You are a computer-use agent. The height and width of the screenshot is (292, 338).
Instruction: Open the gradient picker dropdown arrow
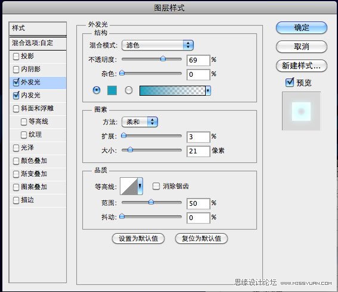click(x=208, y=91)
